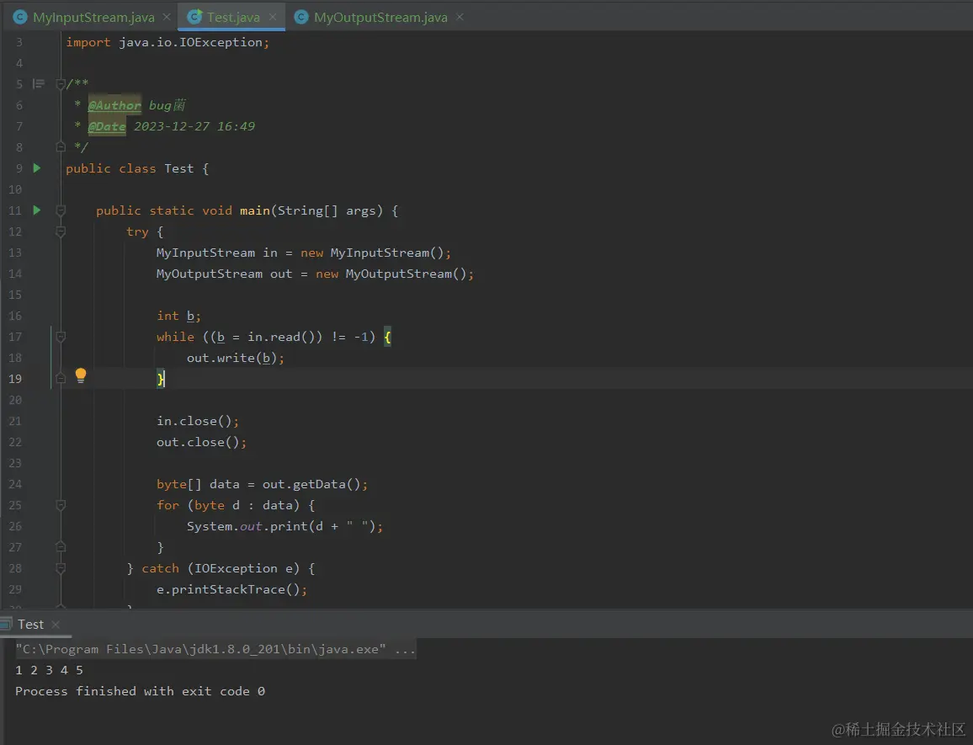This screenshot has width=973, height=745.
Task: Click 'out.getData()' on line 24
Action: point(311,484)
